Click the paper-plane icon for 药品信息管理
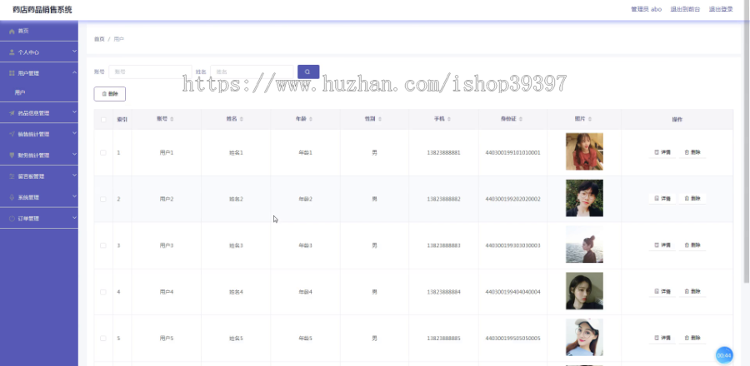Viewport: 750px width, 366px height. (12, 113)
